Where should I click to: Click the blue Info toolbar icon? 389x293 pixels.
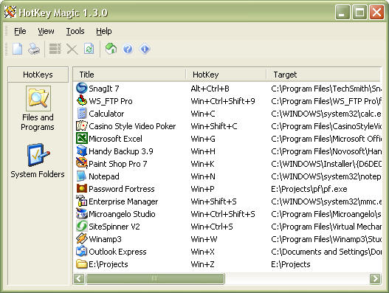[145, 49]
